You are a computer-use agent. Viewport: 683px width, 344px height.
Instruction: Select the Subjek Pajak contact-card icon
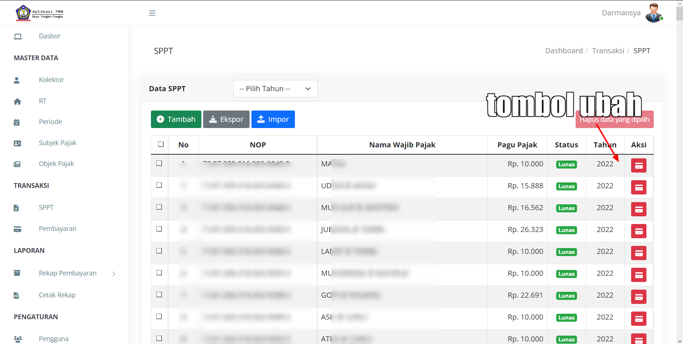17,143
